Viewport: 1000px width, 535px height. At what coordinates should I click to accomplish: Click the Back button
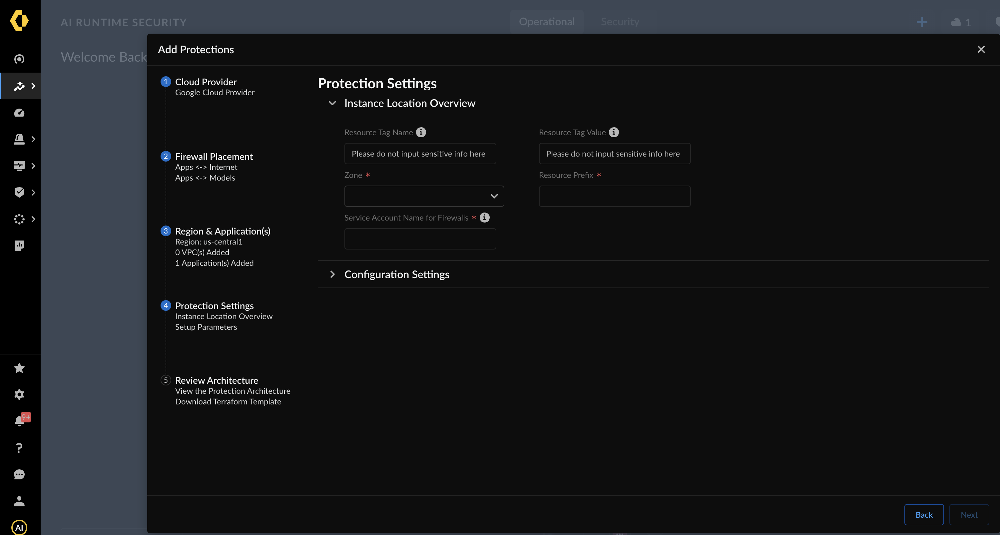(x=923, y=514)
